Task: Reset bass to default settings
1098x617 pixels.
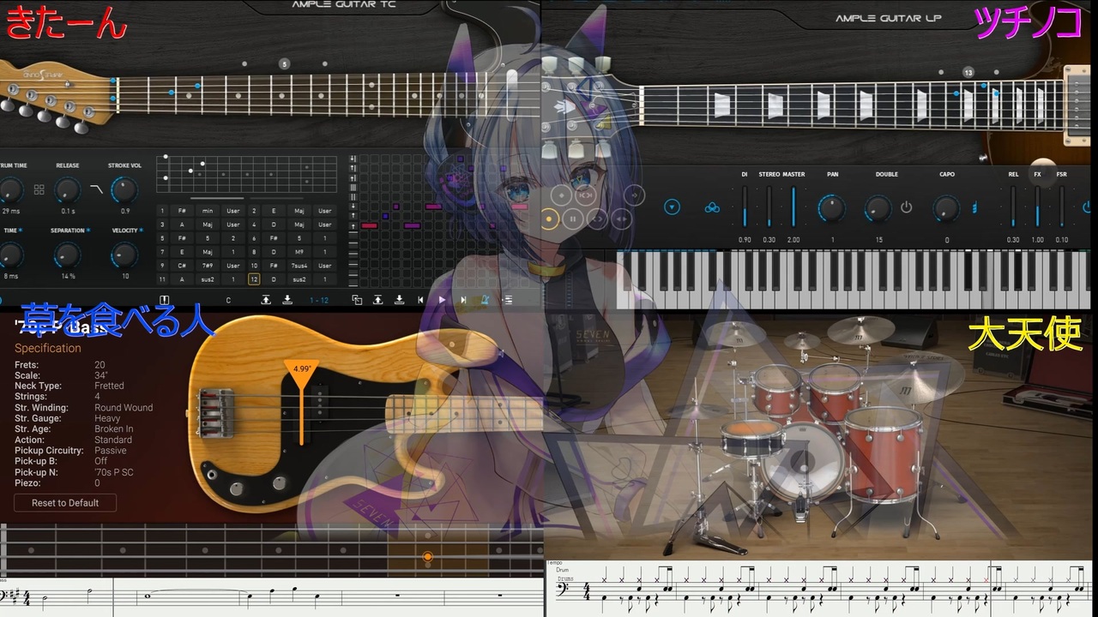Action: click(x=65, y=503)
